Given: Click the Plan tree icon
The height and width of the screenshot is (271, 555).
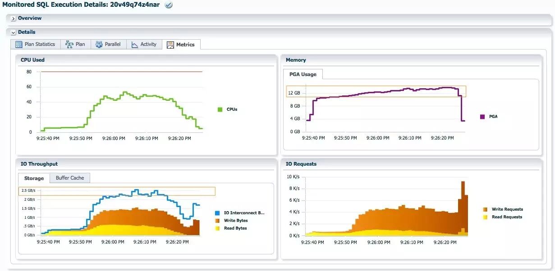Looking at the screenshot, I should pyautogui.click(x=69, y=45).
